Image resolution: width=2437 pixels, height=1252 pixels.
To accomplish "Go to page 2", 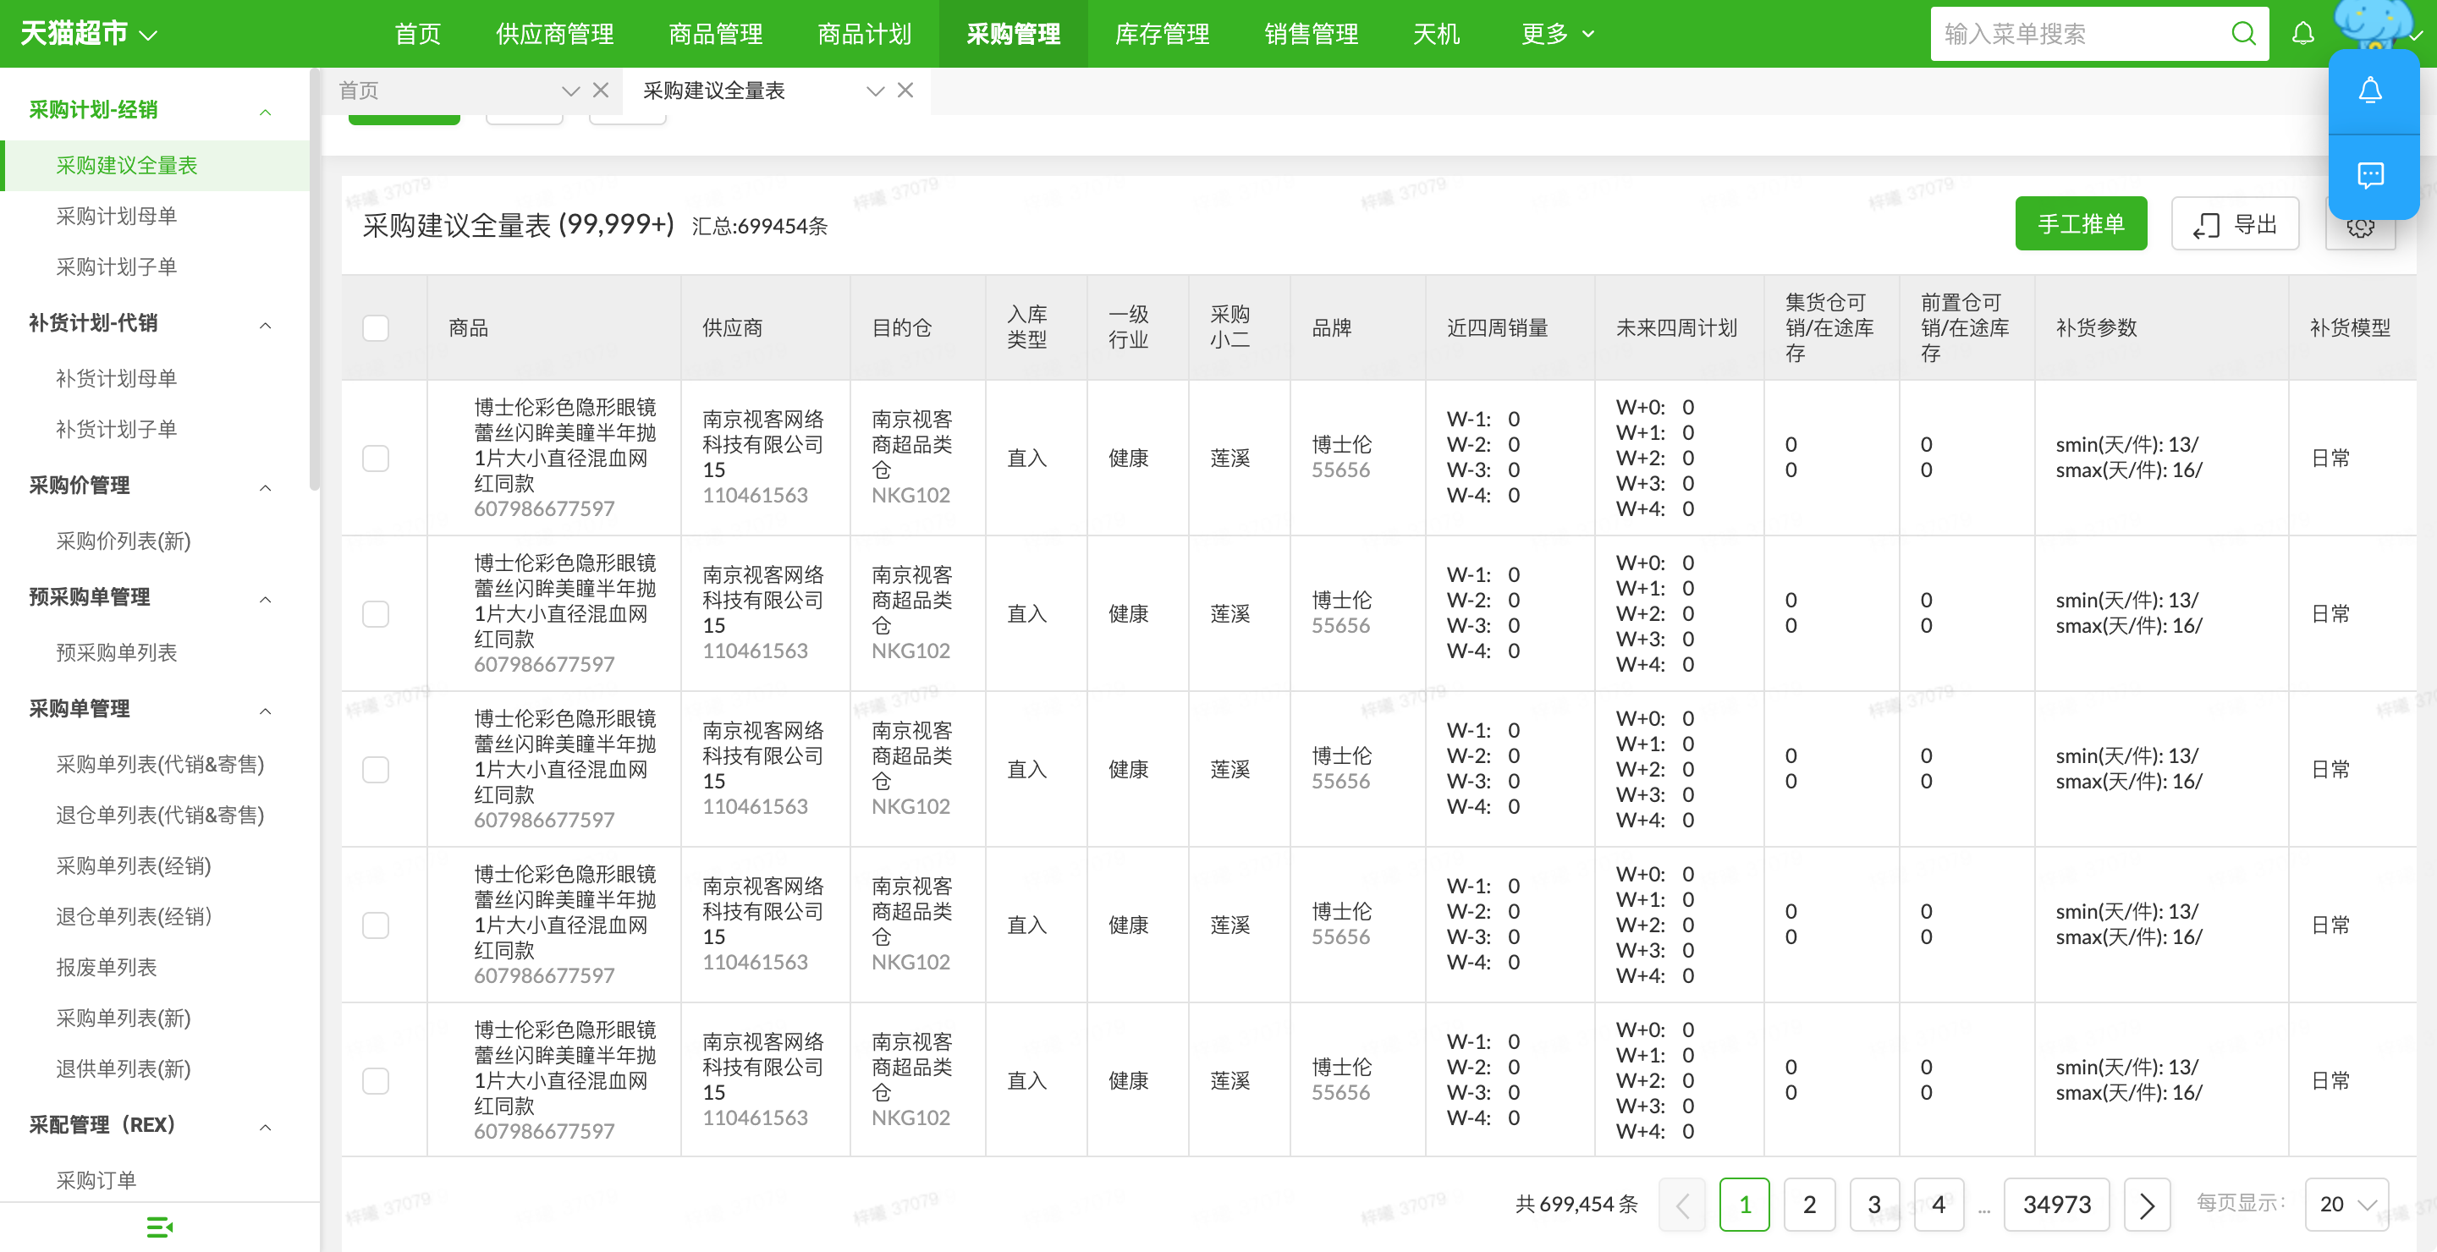I will [x=1809, y=1204].
